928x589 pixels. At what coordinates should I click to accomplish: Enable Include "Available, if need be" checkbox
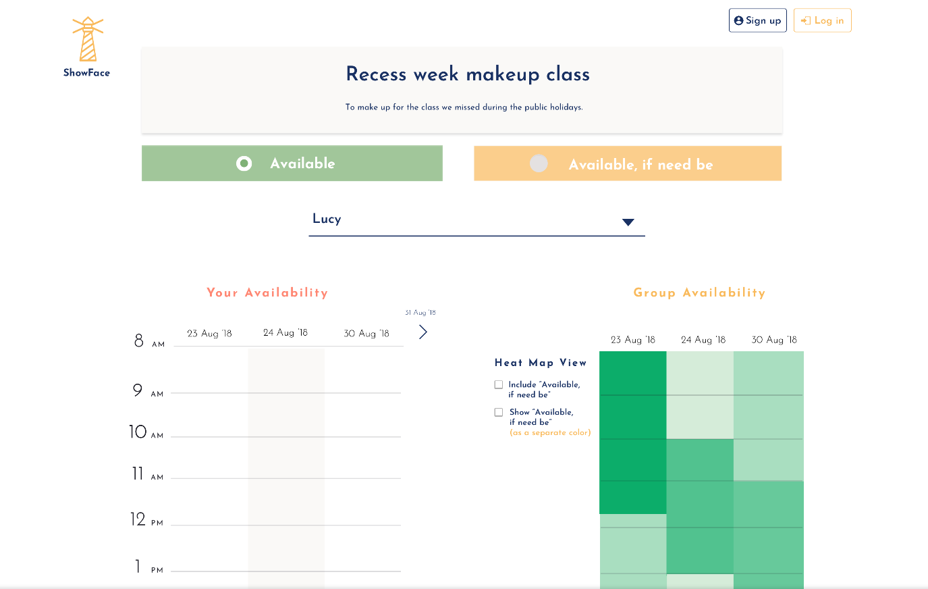pos(499,385)
